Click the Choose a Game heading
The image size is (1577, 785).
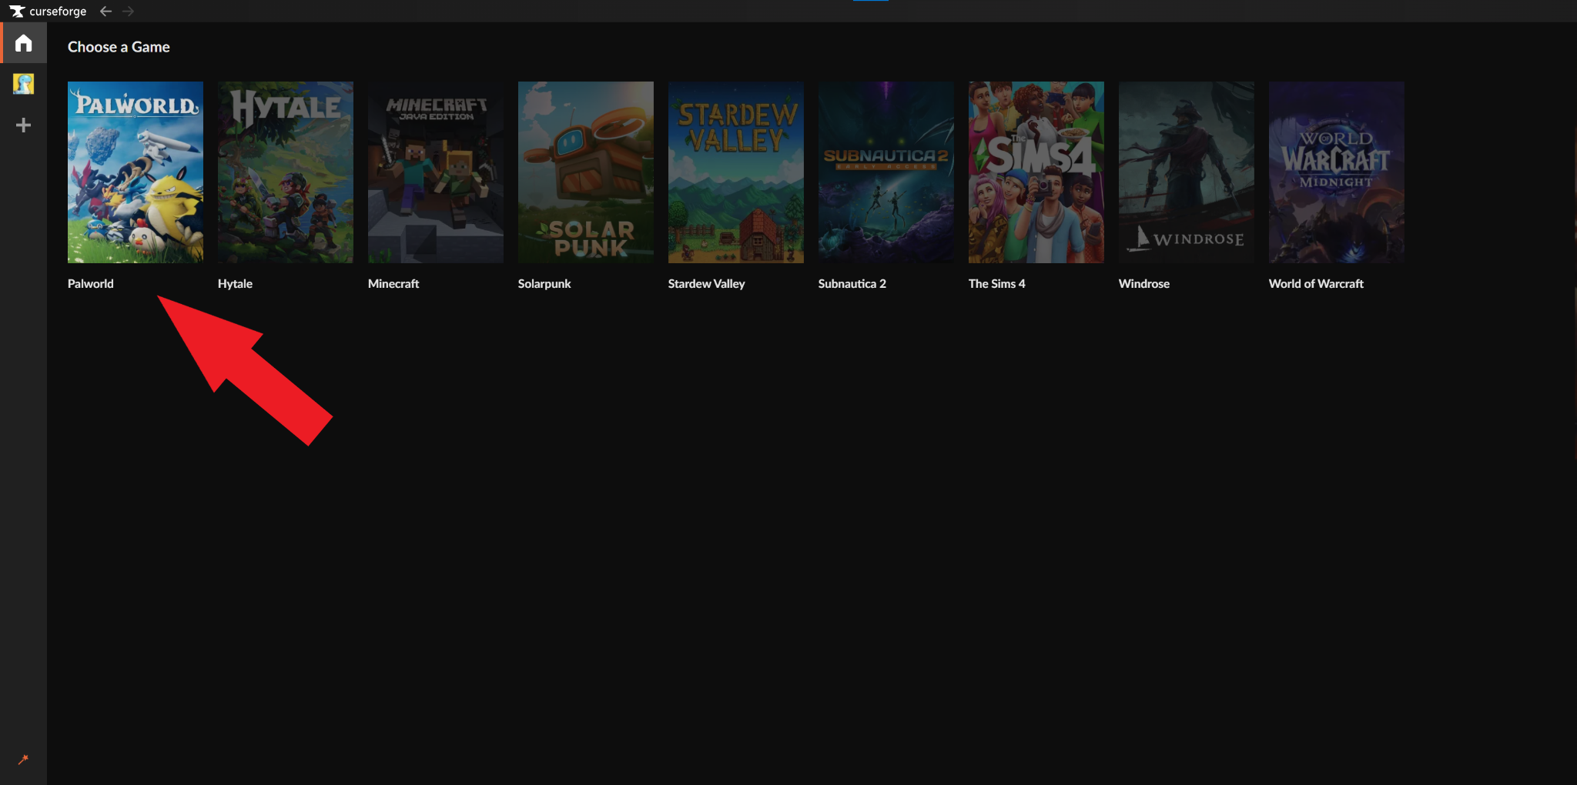point(119,47)
